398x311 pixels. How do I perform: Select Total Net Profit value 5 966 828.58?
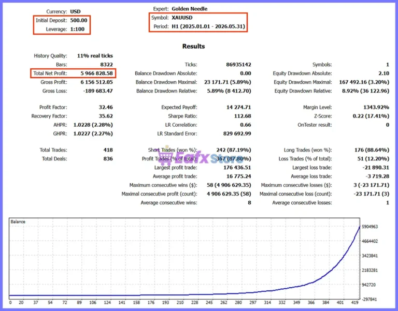click(97, 73)
